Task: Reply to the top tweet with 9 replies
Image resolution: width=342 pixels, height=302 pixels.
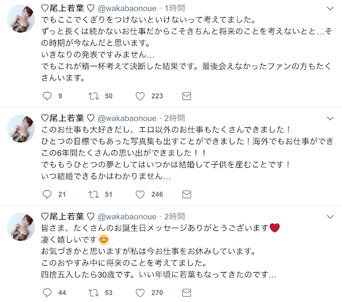Action: [x=48, y=96]
